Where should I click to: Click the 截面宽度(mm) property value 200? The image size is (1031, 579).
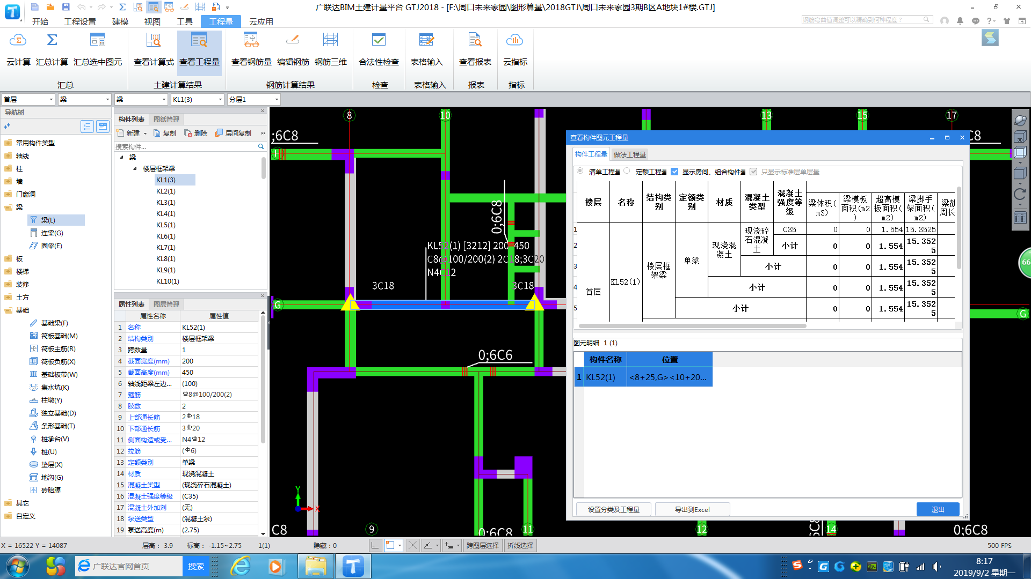click(219, 361)
